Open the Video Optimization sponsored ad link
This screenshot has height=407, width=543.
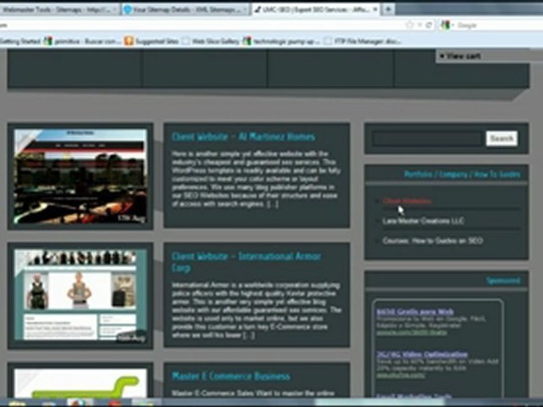(422, 354)
